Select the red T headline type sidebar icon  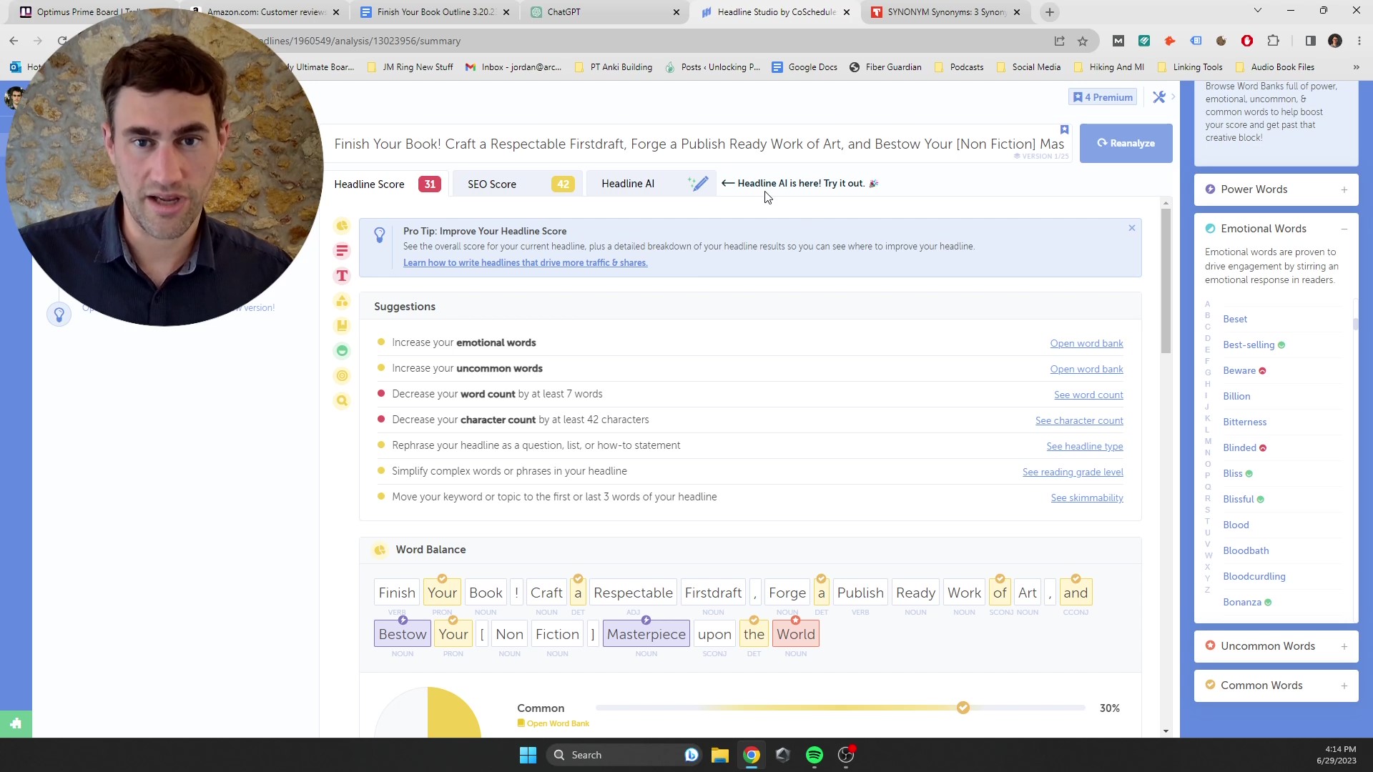[342, 276]
